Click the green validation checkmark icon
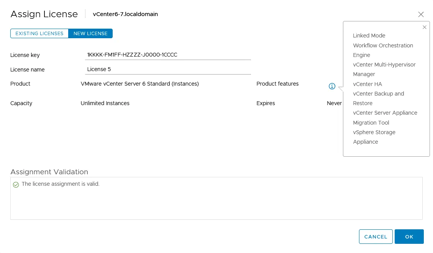433x253 pixels. (x=16, y=185)
